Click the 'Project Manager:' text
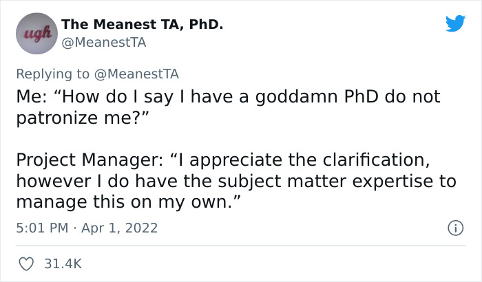This screenshot has height=282, width=482. (x=87, y=160)
